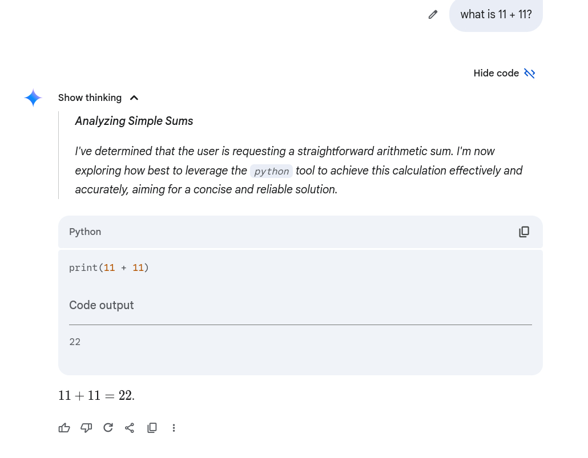This screenshot has width=588, height=458.
Task: Regenerate the response
Action: 108,428
